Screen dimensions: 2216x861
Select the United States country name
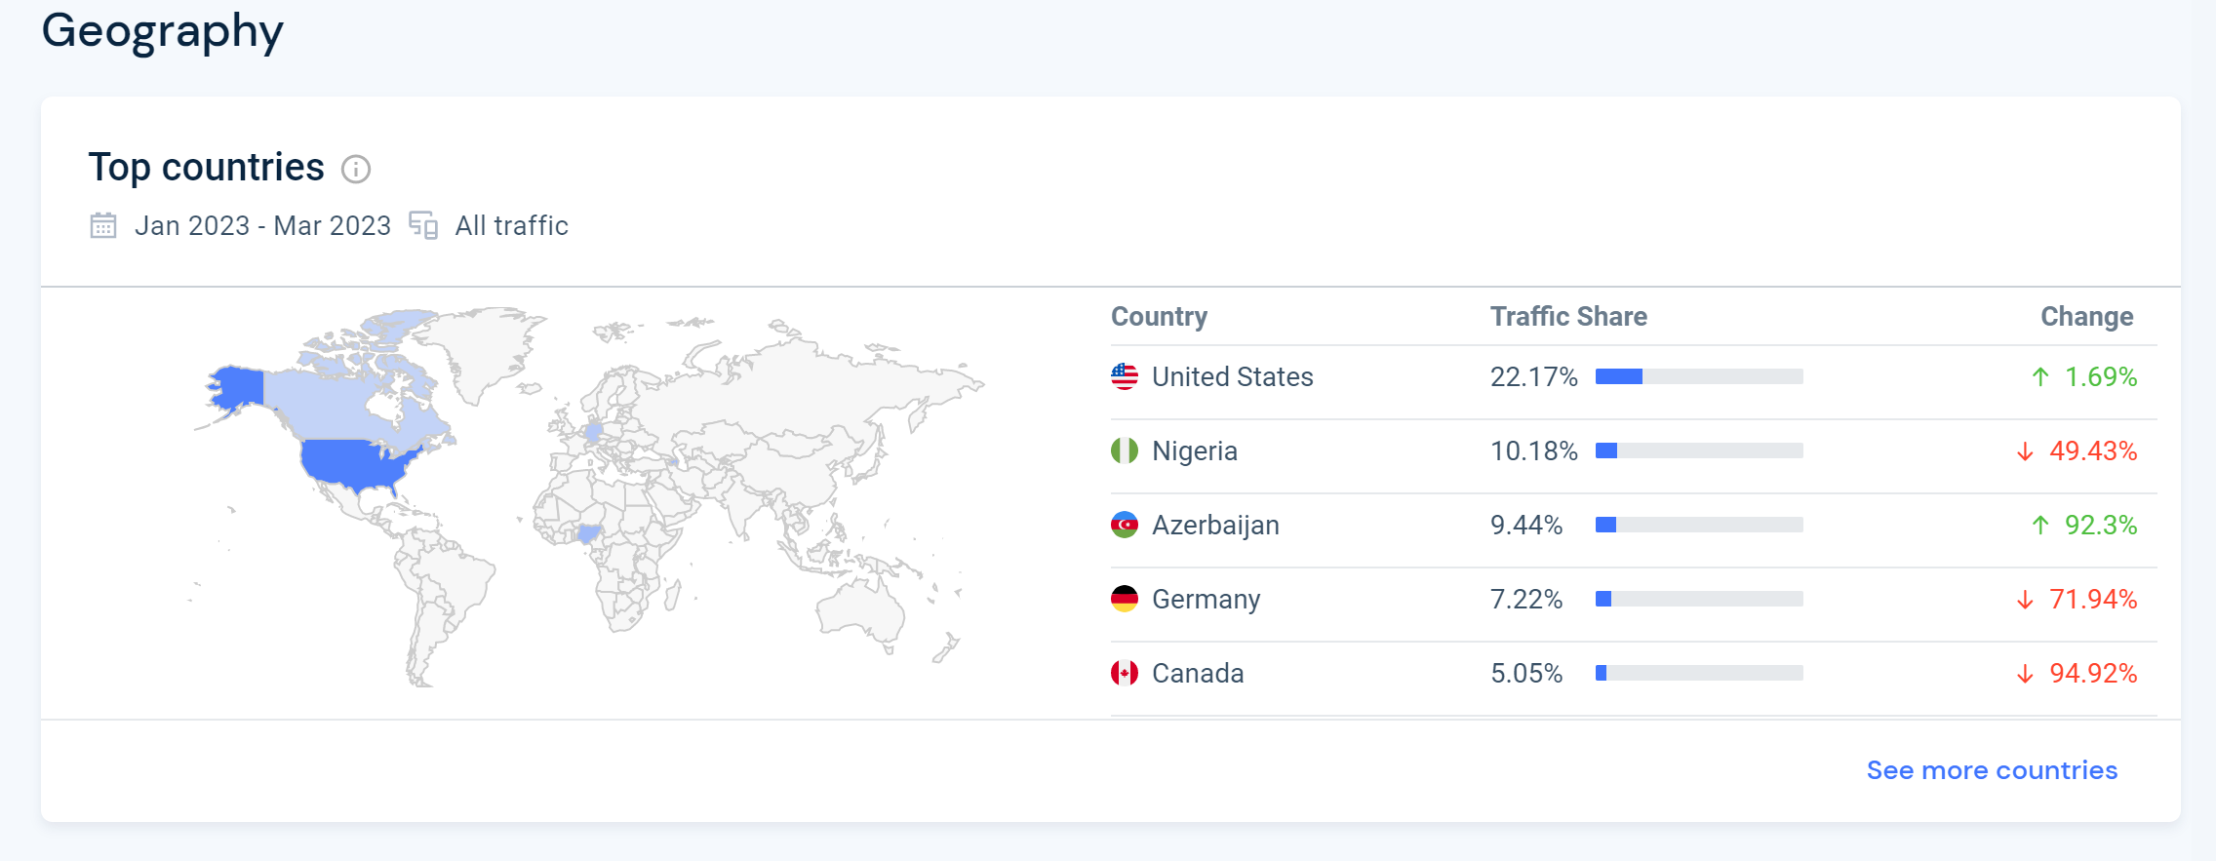pos(1233,376)
